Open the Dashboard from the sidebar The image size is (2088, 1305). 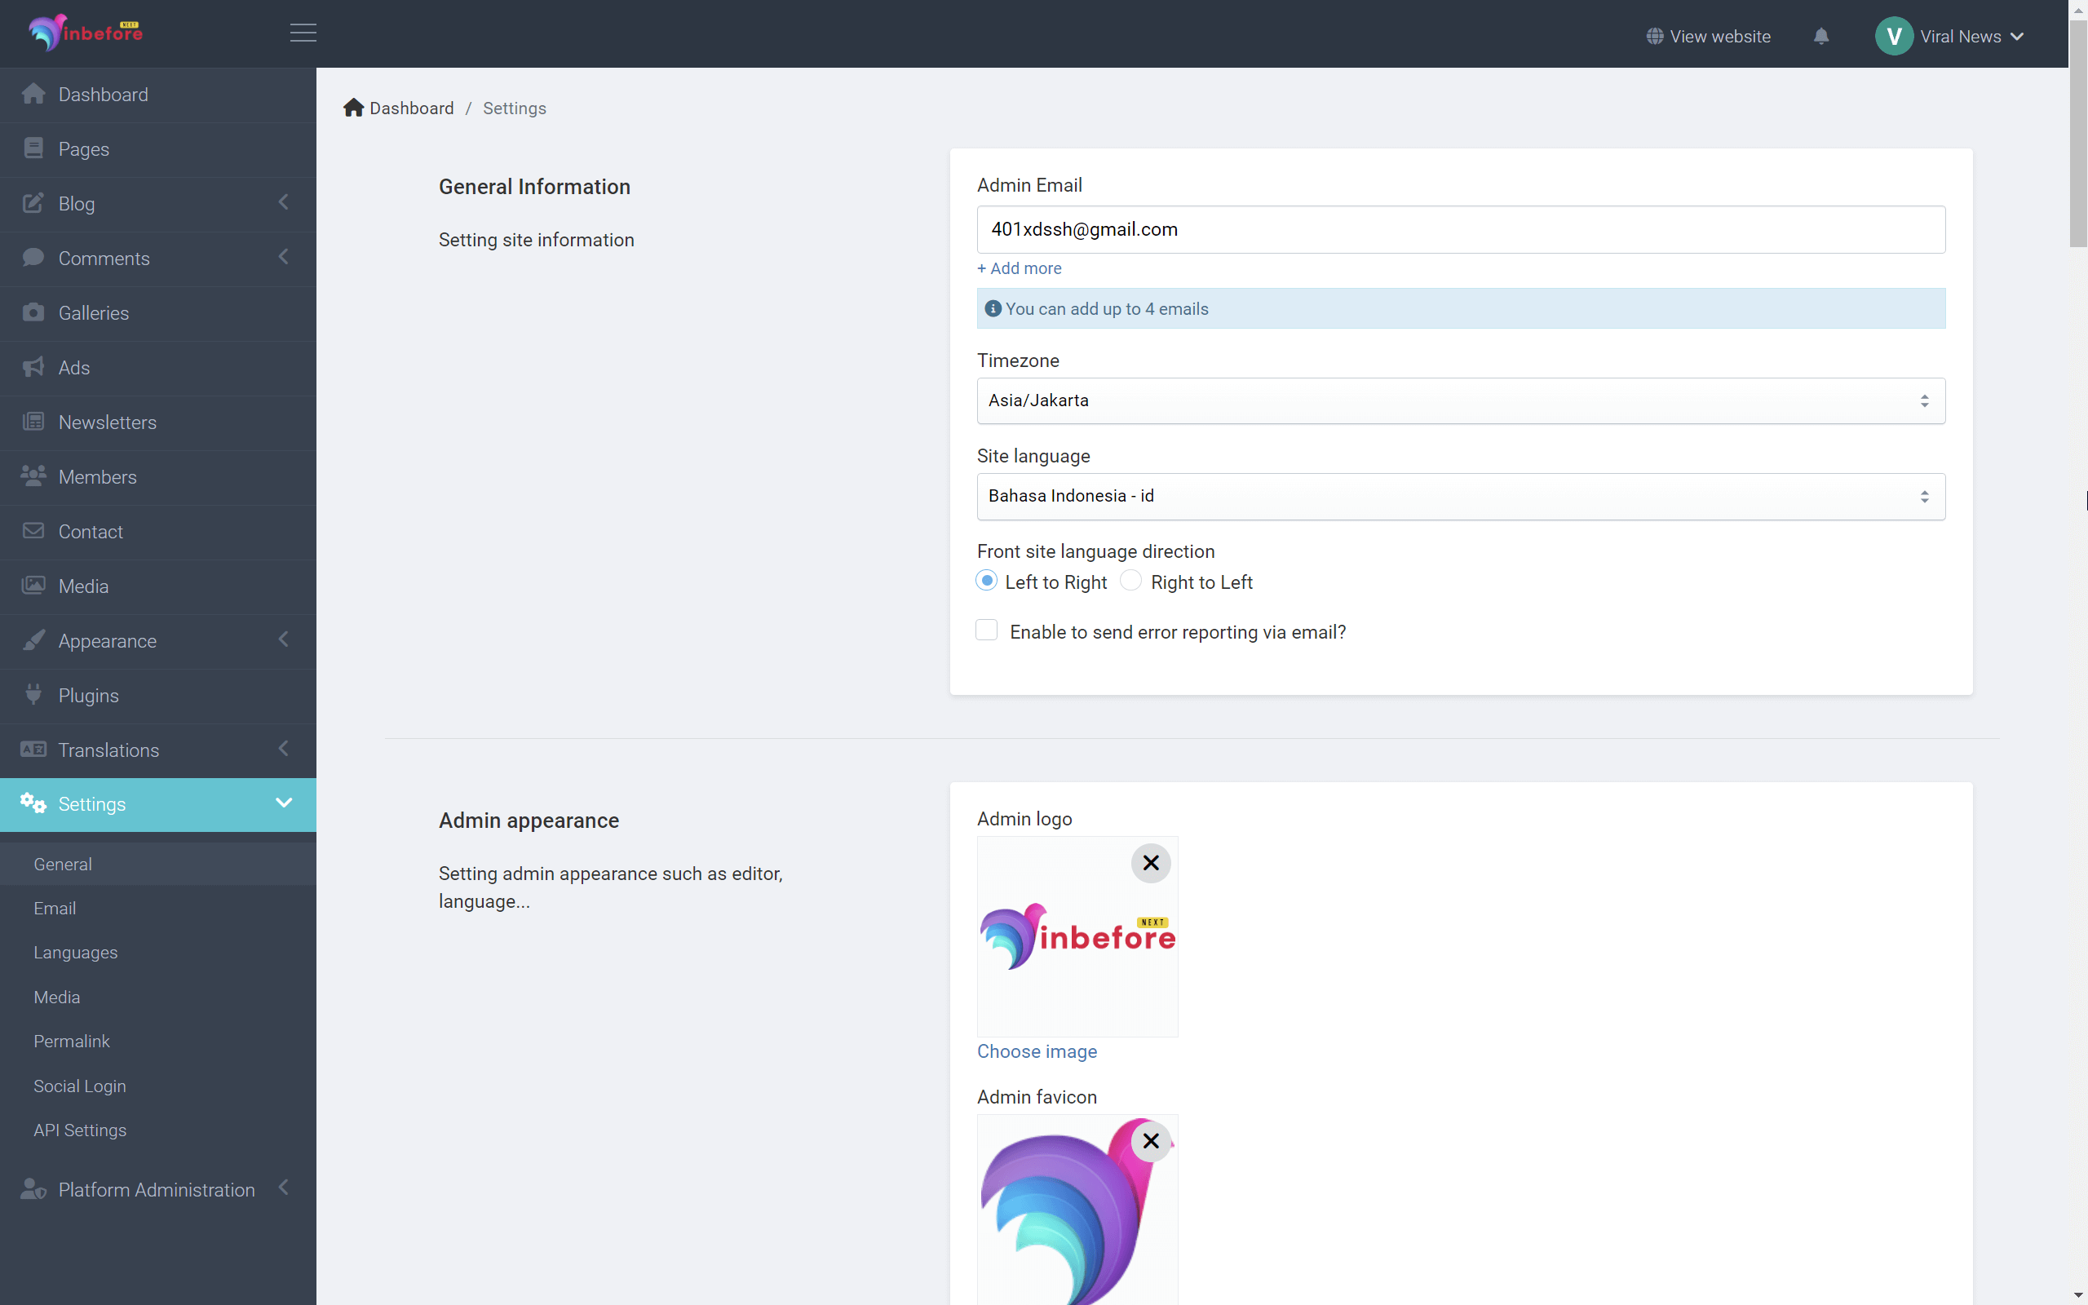pos(104,94)
